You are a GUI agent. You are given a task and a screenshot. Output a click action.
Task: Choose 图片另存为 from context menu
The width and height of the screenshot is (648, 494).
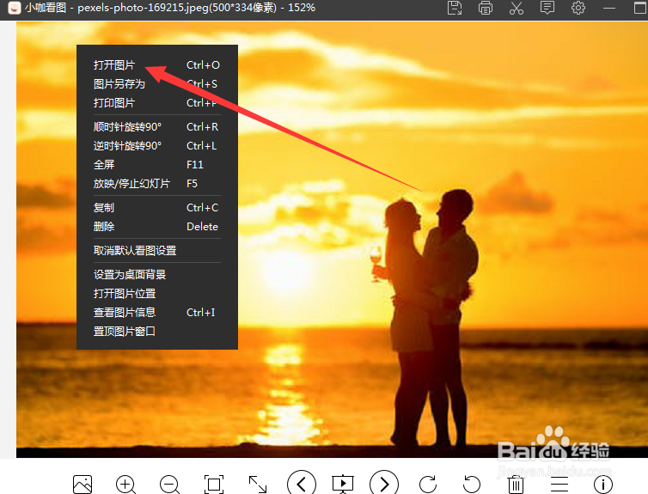point(157,84)
